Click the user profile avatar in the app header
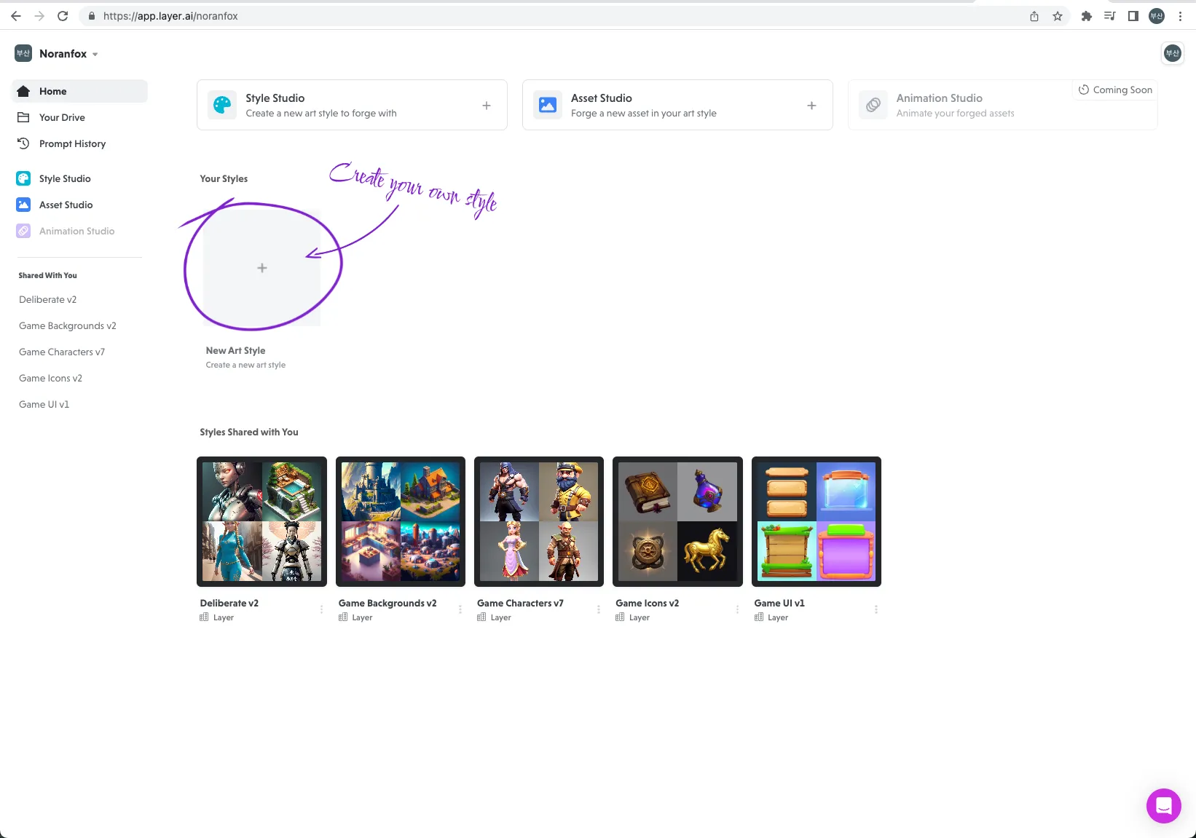Screen dimensions: 1196x838 [x=1172, y=53]
